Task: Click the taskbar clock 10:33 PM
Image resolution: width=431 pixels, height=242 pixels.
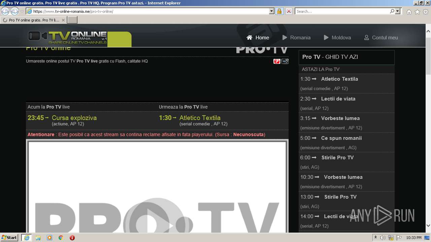Action: tap(414, 238)
